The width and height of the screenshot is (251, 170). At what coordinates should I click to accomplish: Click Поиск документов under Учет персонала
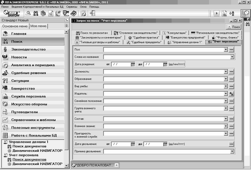(x=29, y=159)
